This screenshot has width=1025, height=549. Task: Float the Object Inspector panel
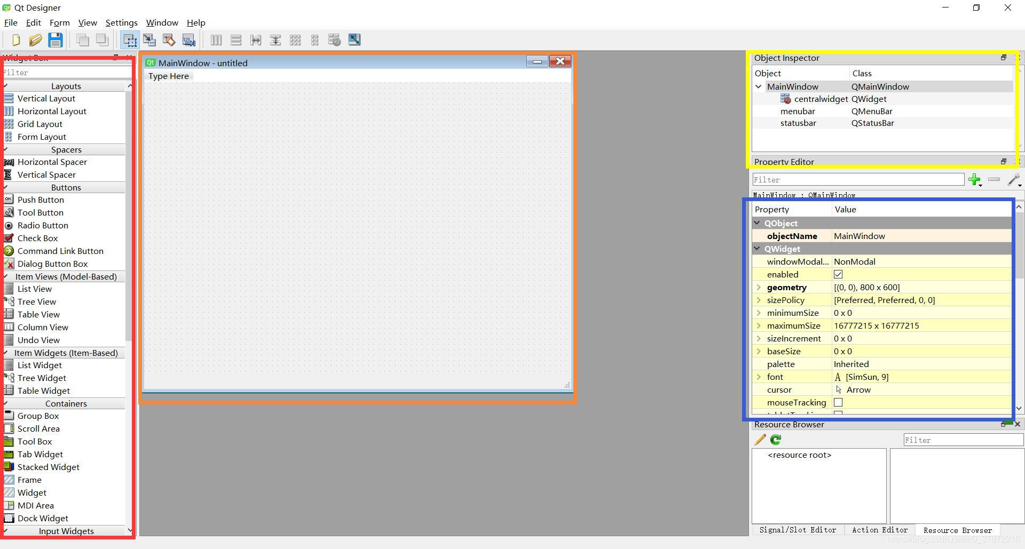(1003, 58)
